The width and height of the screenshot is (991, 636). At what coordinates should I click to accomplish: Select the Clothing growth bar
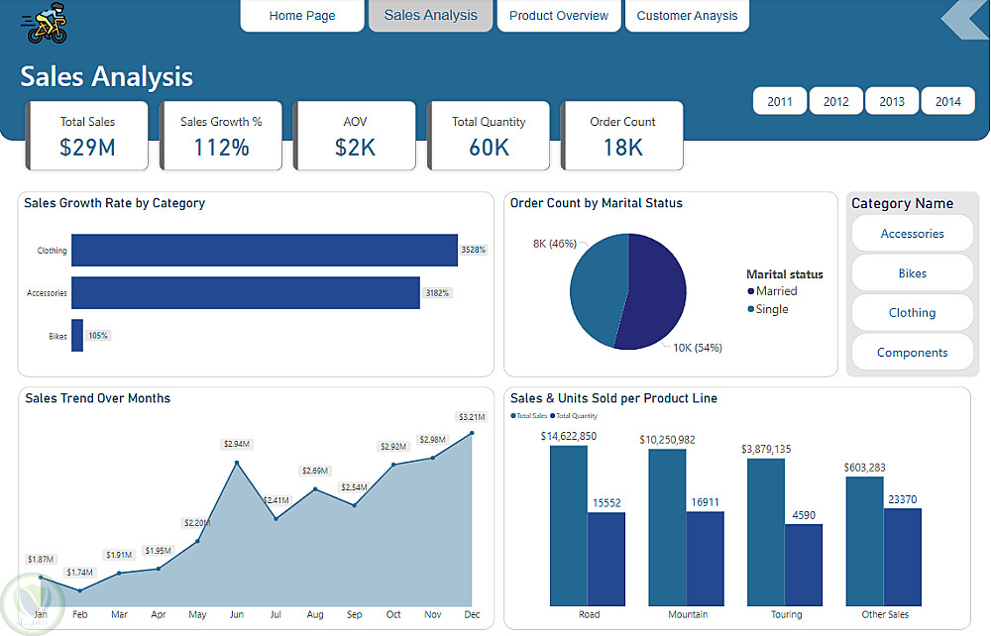tap(265, 250)
